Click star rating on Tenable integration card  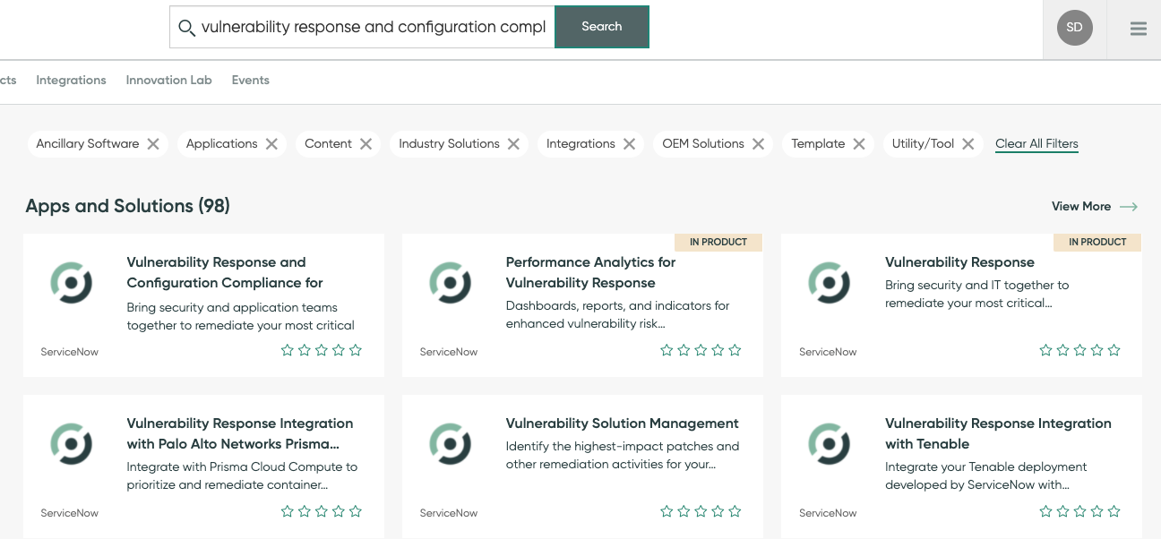point(1079,511)
